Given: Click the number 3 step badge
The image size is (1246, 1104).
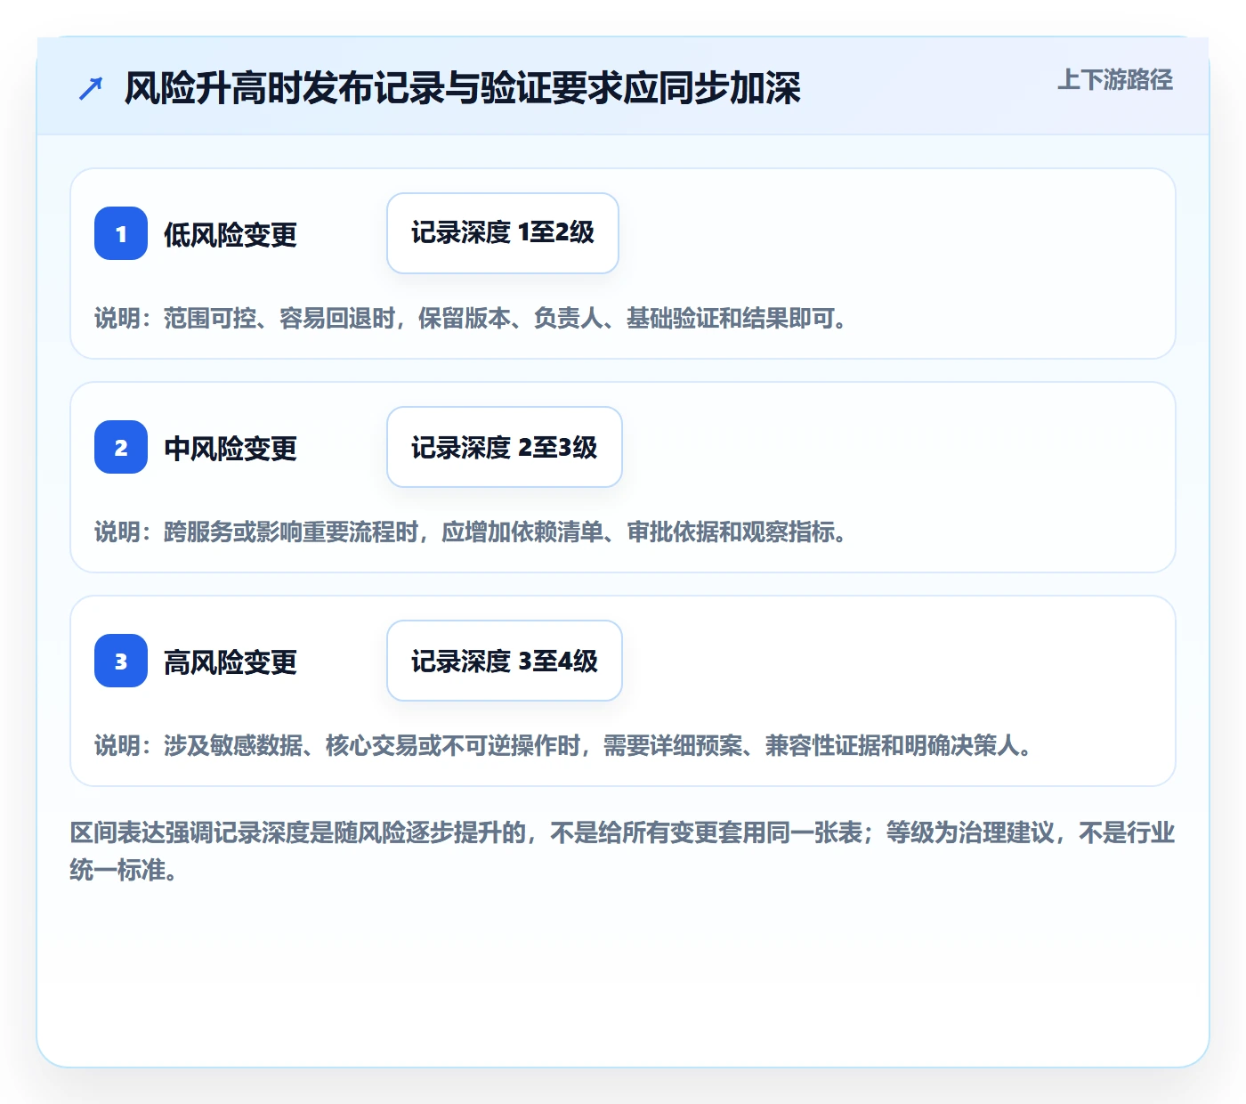Looking at the screenshot, I should click(121, 661).
